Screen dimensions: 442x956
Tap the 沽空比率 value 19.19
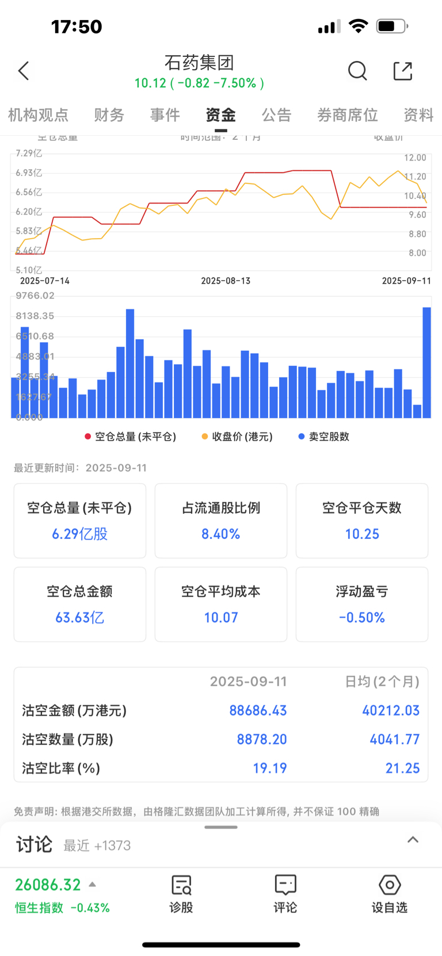coord(270,768)
